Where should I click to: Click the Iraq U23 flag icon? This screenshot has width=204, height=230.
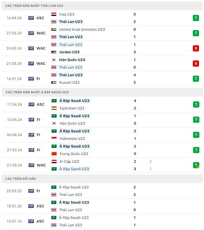(54, 14)
